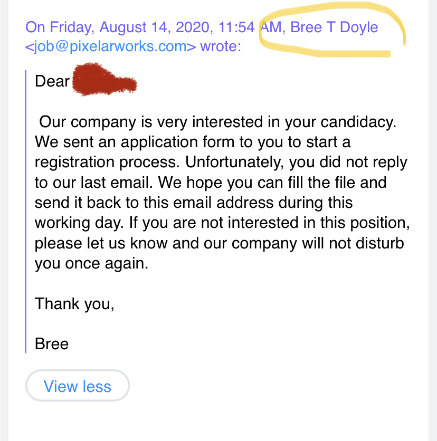Click the View less button

pyautogui.click(x=78, y=386)
